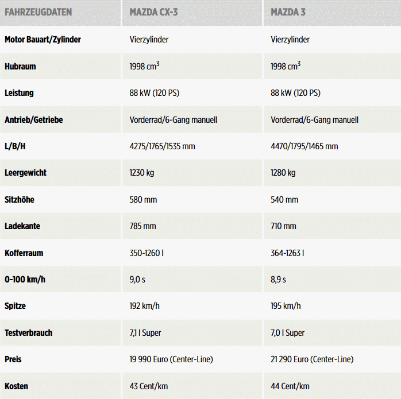Select the Antrieb/Getriebe row label
Screen dimensions: 401x399
(33, 120)
